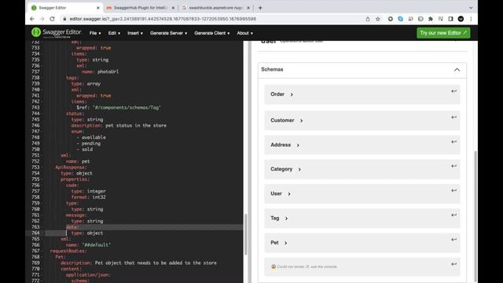Image resolution: width=503 pixels, height=283 pixels.
Task: Click the 'ApiResponse:' line in editor
Action: tap(71, 167)
